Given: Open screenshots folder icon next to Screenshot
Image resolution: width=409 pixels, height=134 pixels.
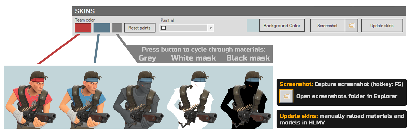Looking at the screenshot, I should tap(351, 25).
